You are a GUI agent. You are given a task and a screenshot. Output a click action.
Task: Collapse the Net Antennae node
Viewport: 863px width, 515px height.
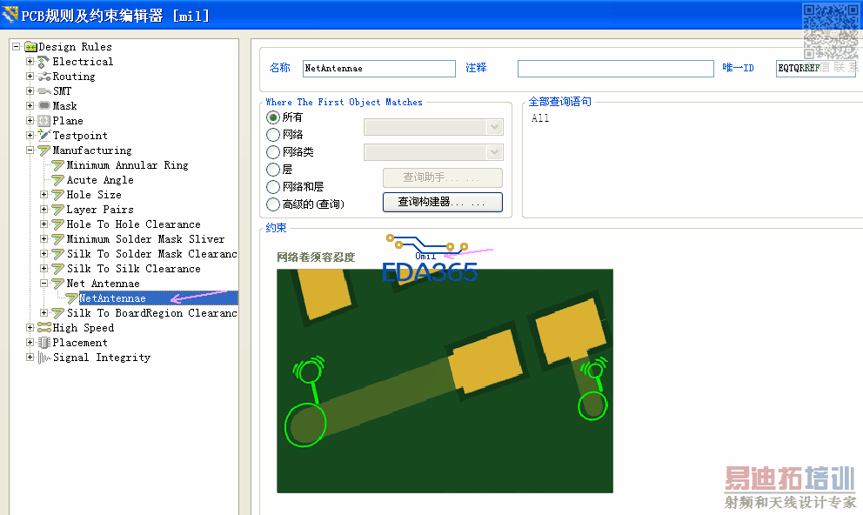(x=44, y=284)
